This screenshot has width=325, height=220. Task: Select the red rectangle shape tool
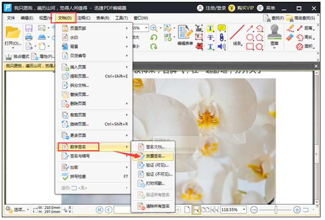click(x=250, y=47)
